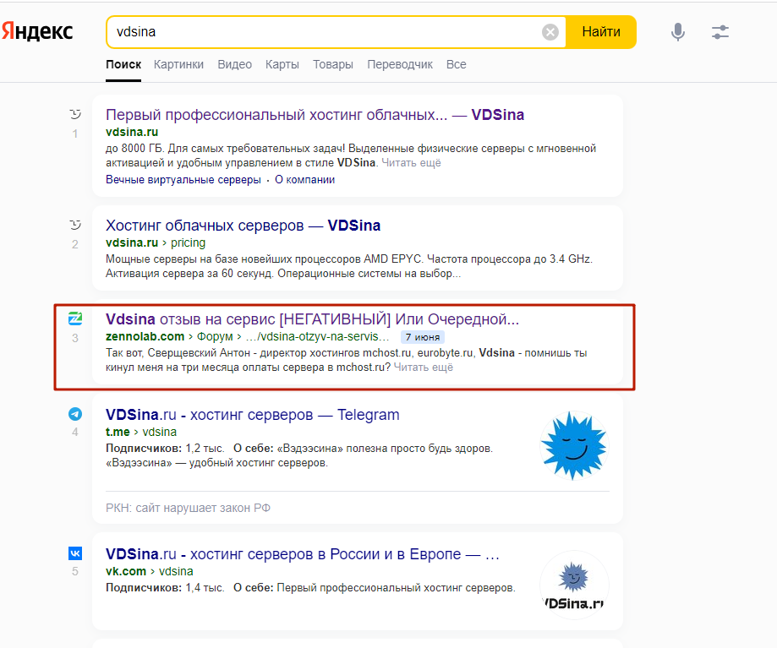Click the 7 июня date label
The height and width of the screenshot is (648, 777).
click(x=422, y=337)
